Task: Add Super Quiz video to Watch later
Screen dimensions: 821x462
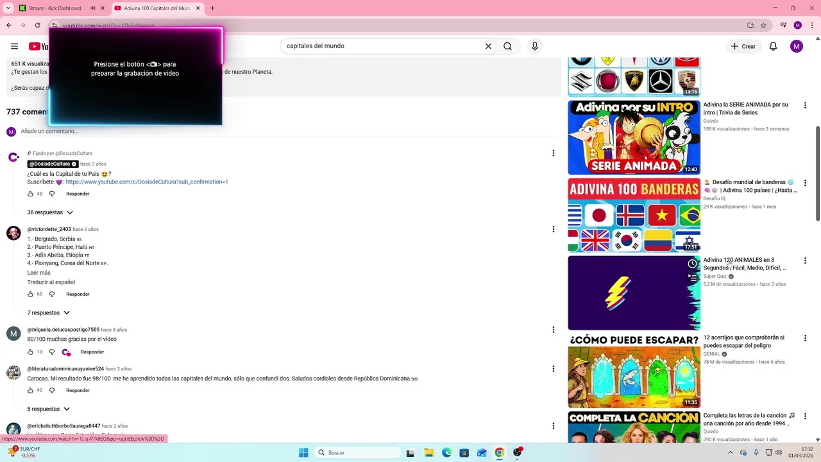Action: 692,264
